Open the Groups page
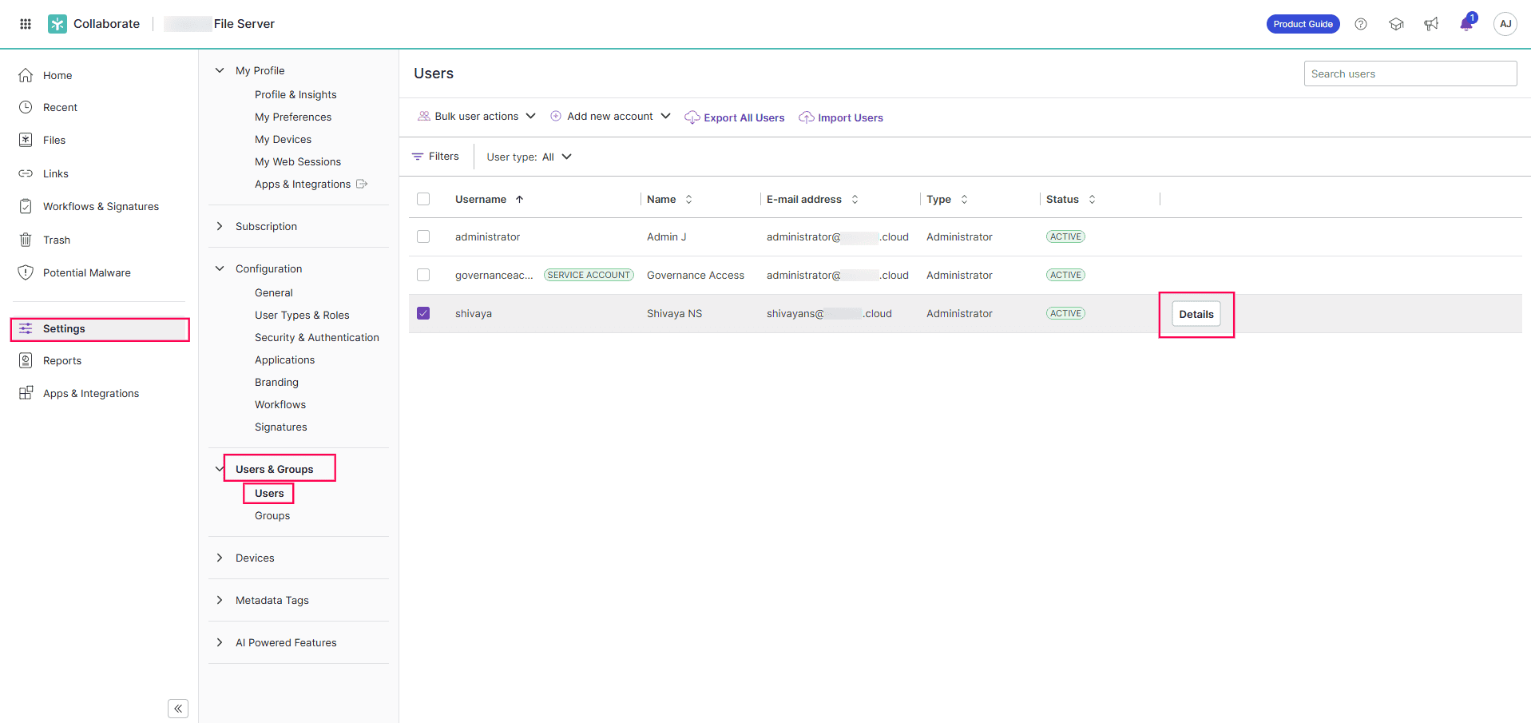 pyautogui.click(x=272, y=515)
